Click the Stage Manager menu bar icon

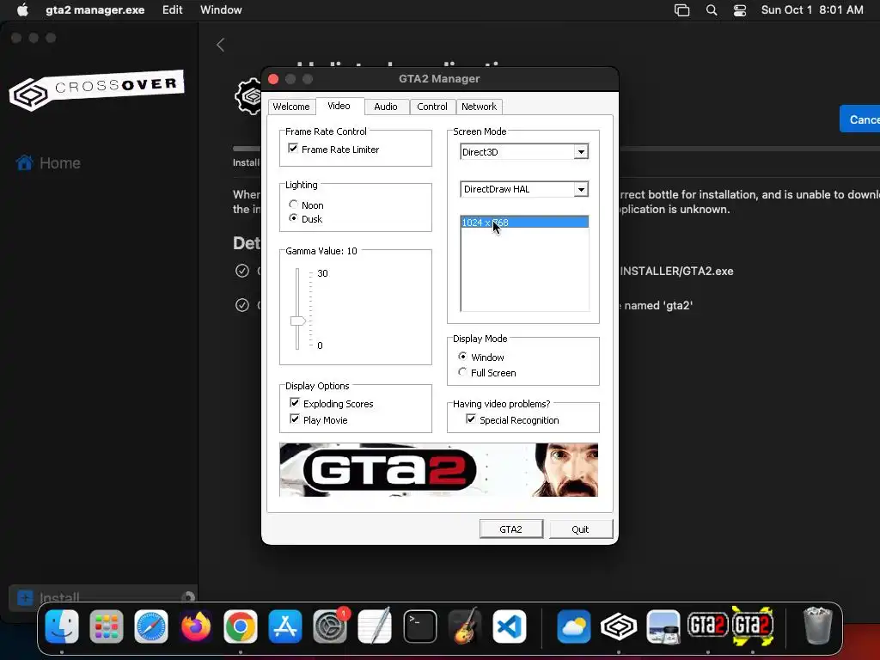[x=681, y=10]
